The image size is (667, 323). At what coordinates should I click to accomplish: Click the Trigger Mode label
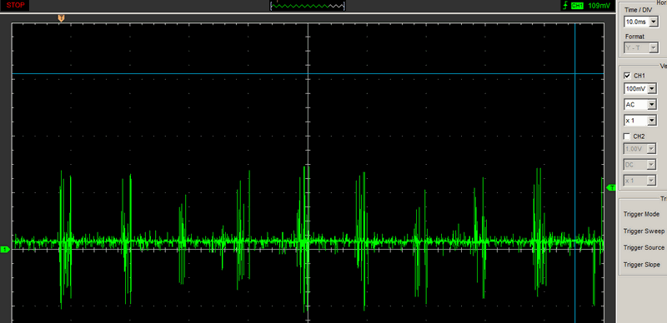641,214
